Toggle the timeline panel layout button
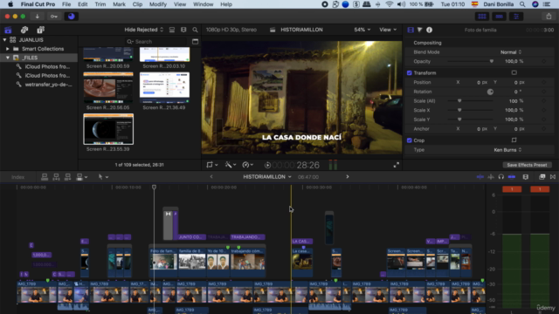This screenshot has height=314, width=559. [499, 17]
